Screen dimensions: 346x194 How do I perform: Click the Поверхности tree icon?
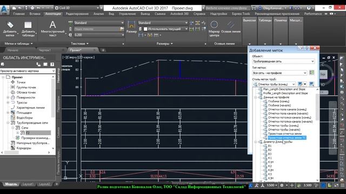[13, 97]
